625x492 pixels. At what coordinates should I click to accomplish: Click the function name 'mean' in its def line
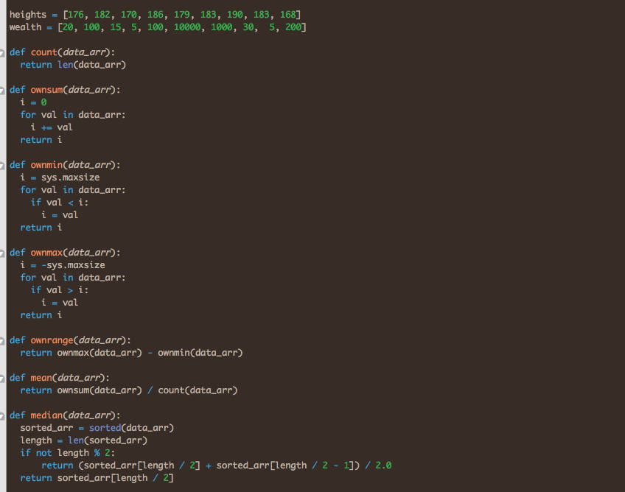pyautogui.click(x=41, y=377)
